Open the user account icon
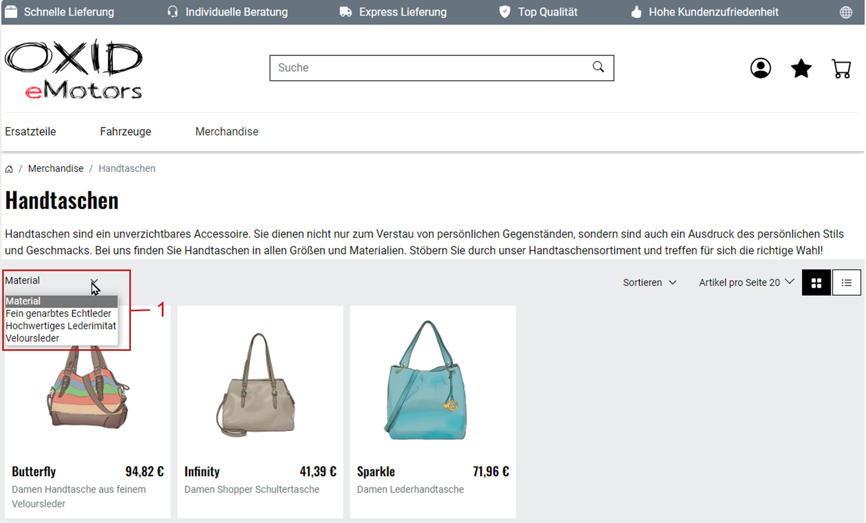The image size is (866, 523). [760, 68]
